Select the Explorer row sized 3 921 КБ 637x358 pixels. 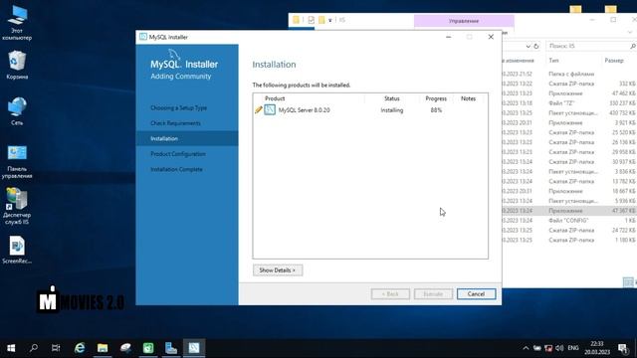(x=569, y=122)
